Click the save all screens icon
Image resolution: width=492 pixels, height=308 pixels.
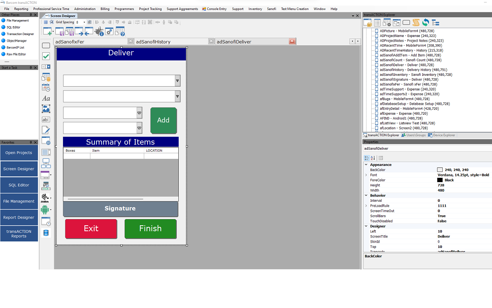click(69, 31)
